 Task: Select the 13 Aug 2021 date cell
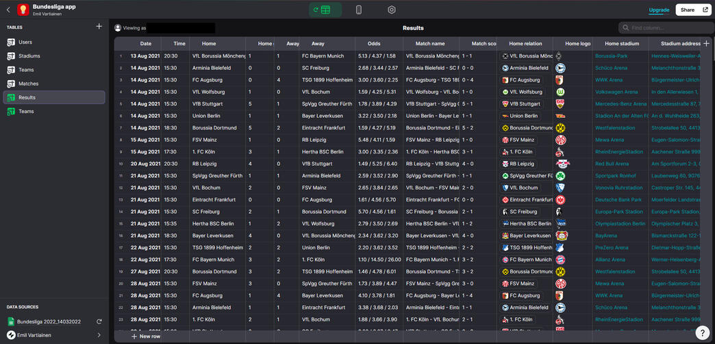point(143,56)
